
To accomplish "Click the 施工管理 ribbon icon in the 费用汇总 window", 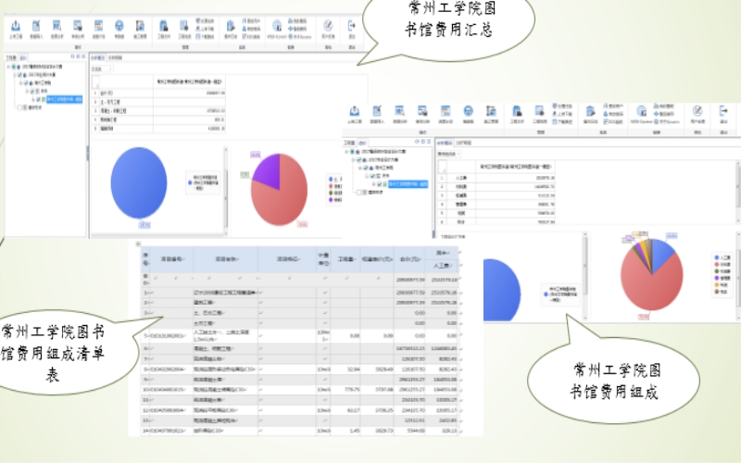I will [140, 27].
